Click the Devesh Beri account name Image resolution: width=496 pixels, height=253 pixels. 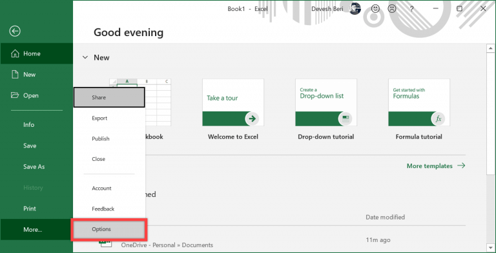327,9
